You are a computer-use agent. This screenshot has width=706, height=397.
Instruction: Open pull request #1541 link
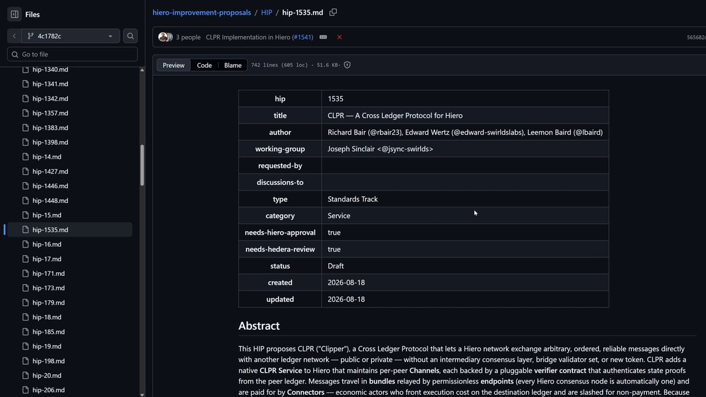click(x=303, y=37)
